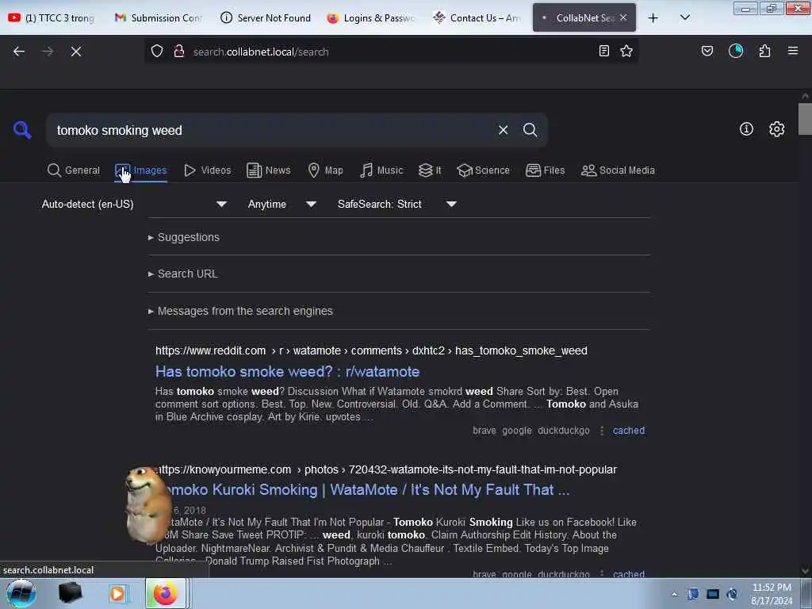Click the groundhog overlay image
The height and width of the screenshot is (609, 812).
[x=148, y=504]
